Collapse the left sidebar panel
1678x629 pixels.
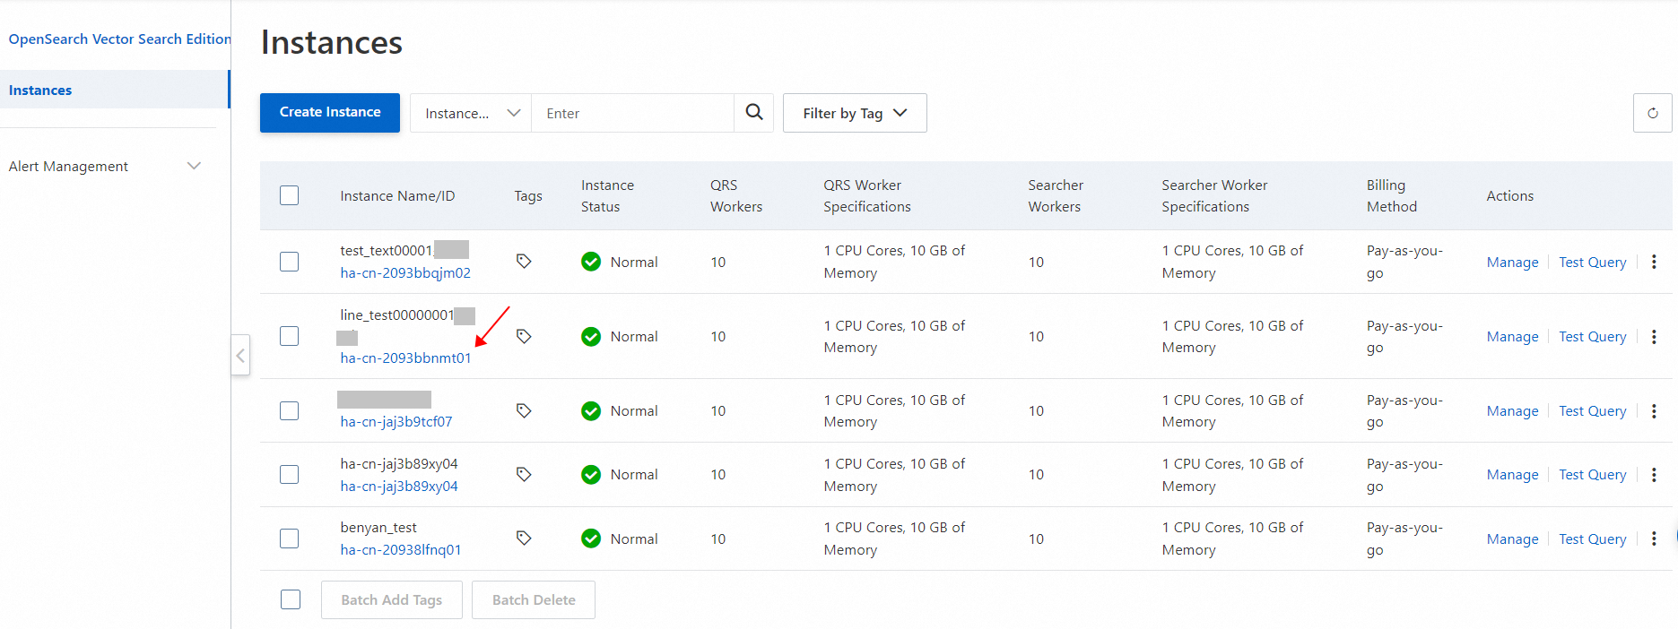(x=240, y=356)
